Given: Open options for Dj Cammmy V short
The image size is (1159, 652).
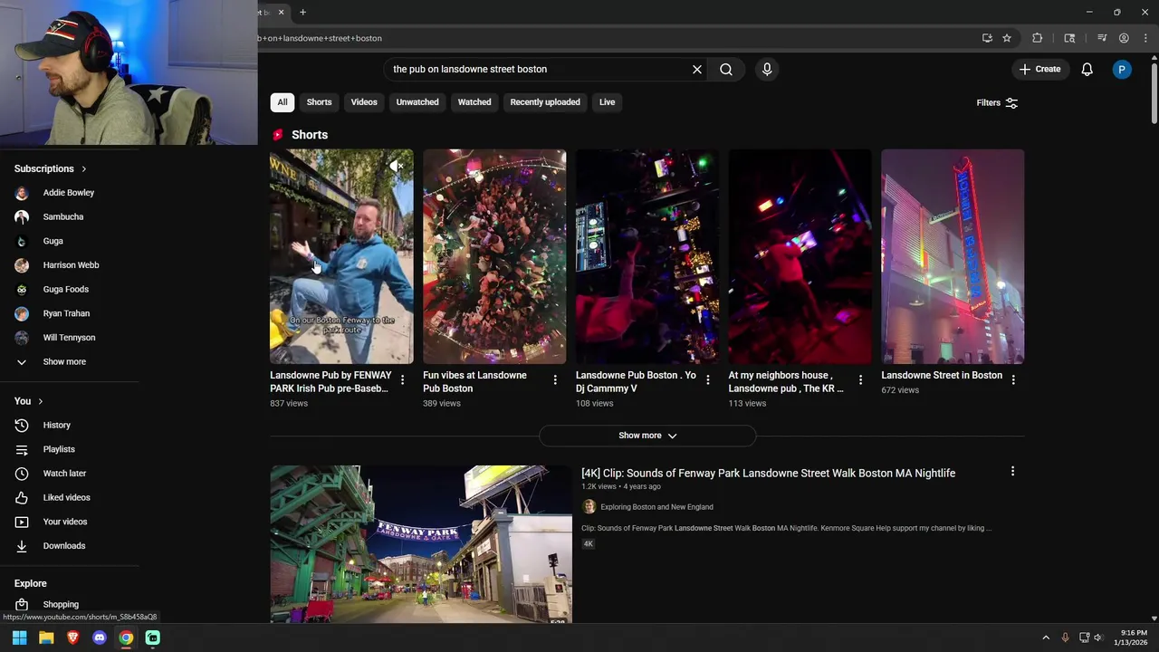Looking at the screenshot, I should [708, 380].
